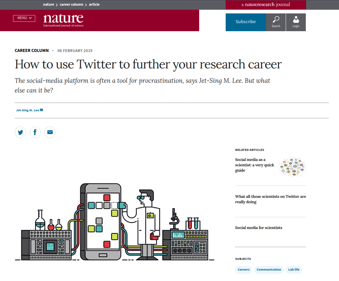Viewport: 339px width, 281px height.
Task: Open the Login person icon
Action: tap(296, 22)
